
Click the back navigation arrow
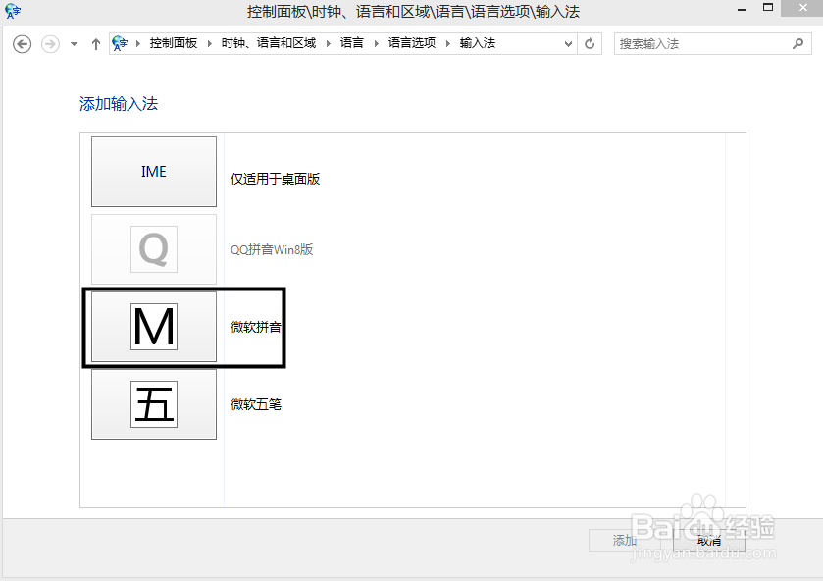pos(22,43)
